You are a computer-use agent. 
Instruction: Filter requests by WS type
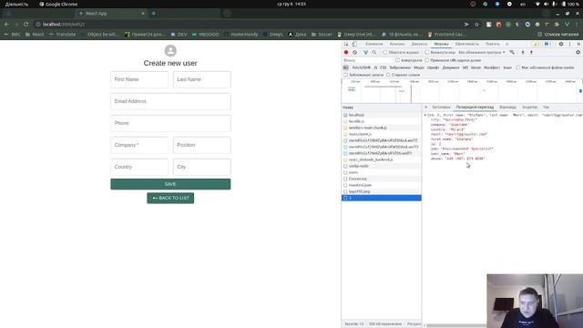click(465, 67)
